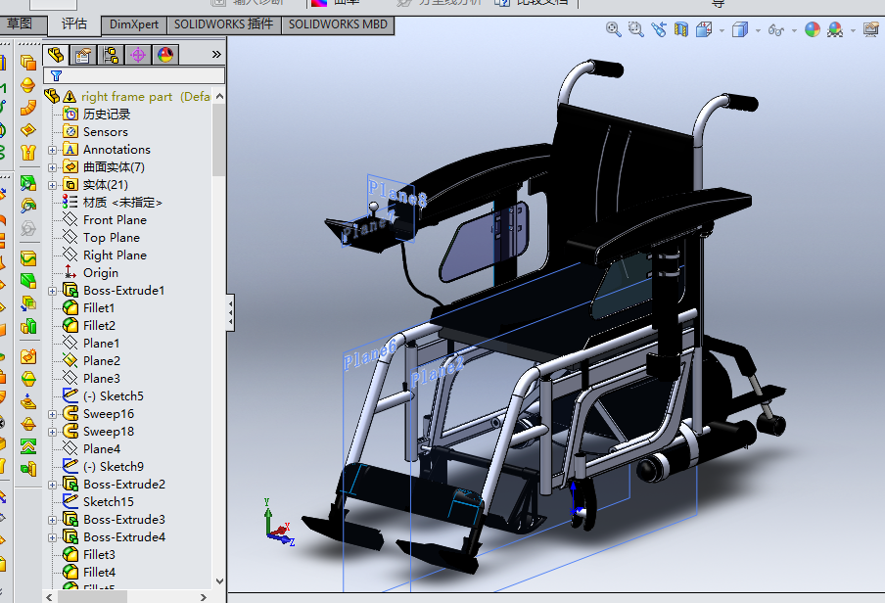Image resolution: width=885 pixels, height=603 pixels.
Task: Select Front Plane in the feature tree
Action: [115, 220]
